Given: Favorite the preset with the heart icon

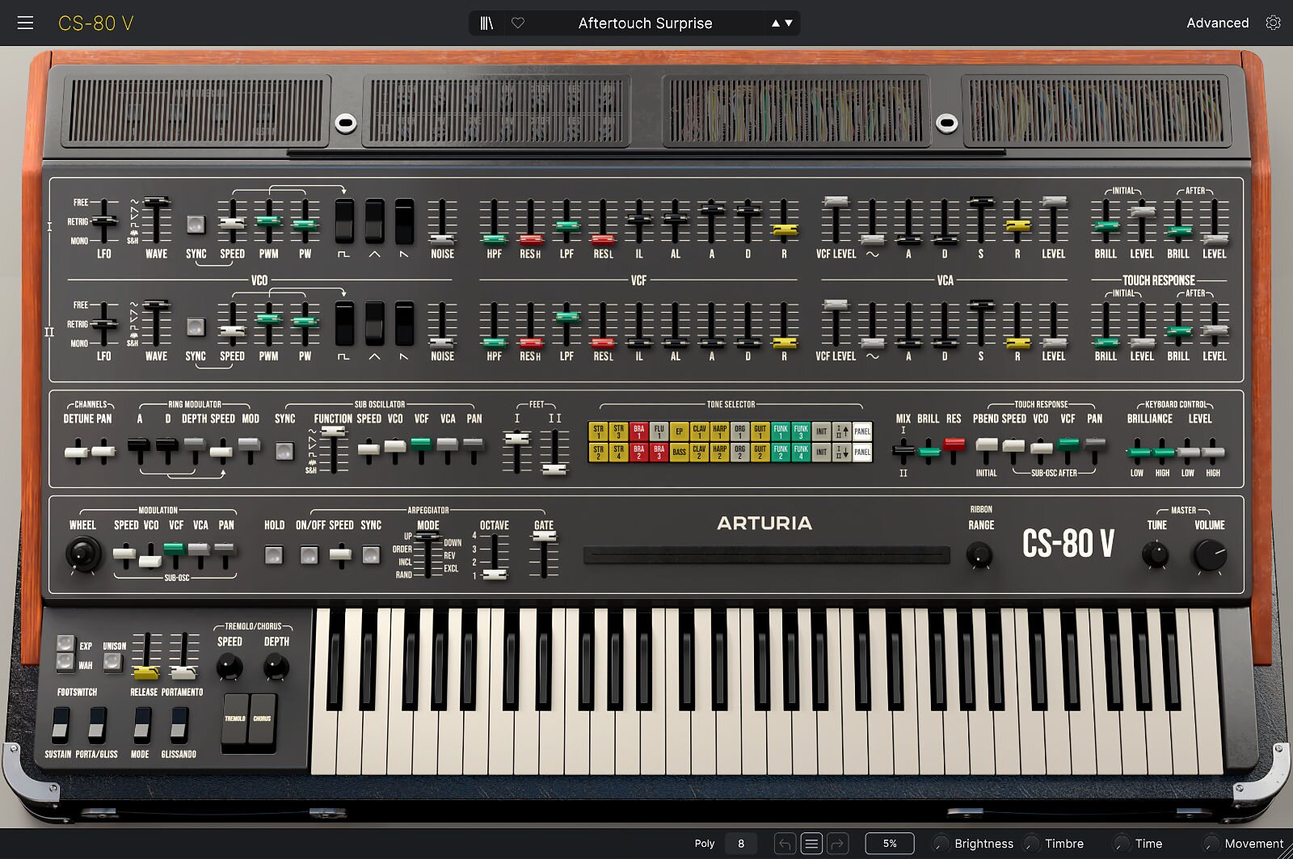Looking at the screenshot, I should (x=518, y=23).
